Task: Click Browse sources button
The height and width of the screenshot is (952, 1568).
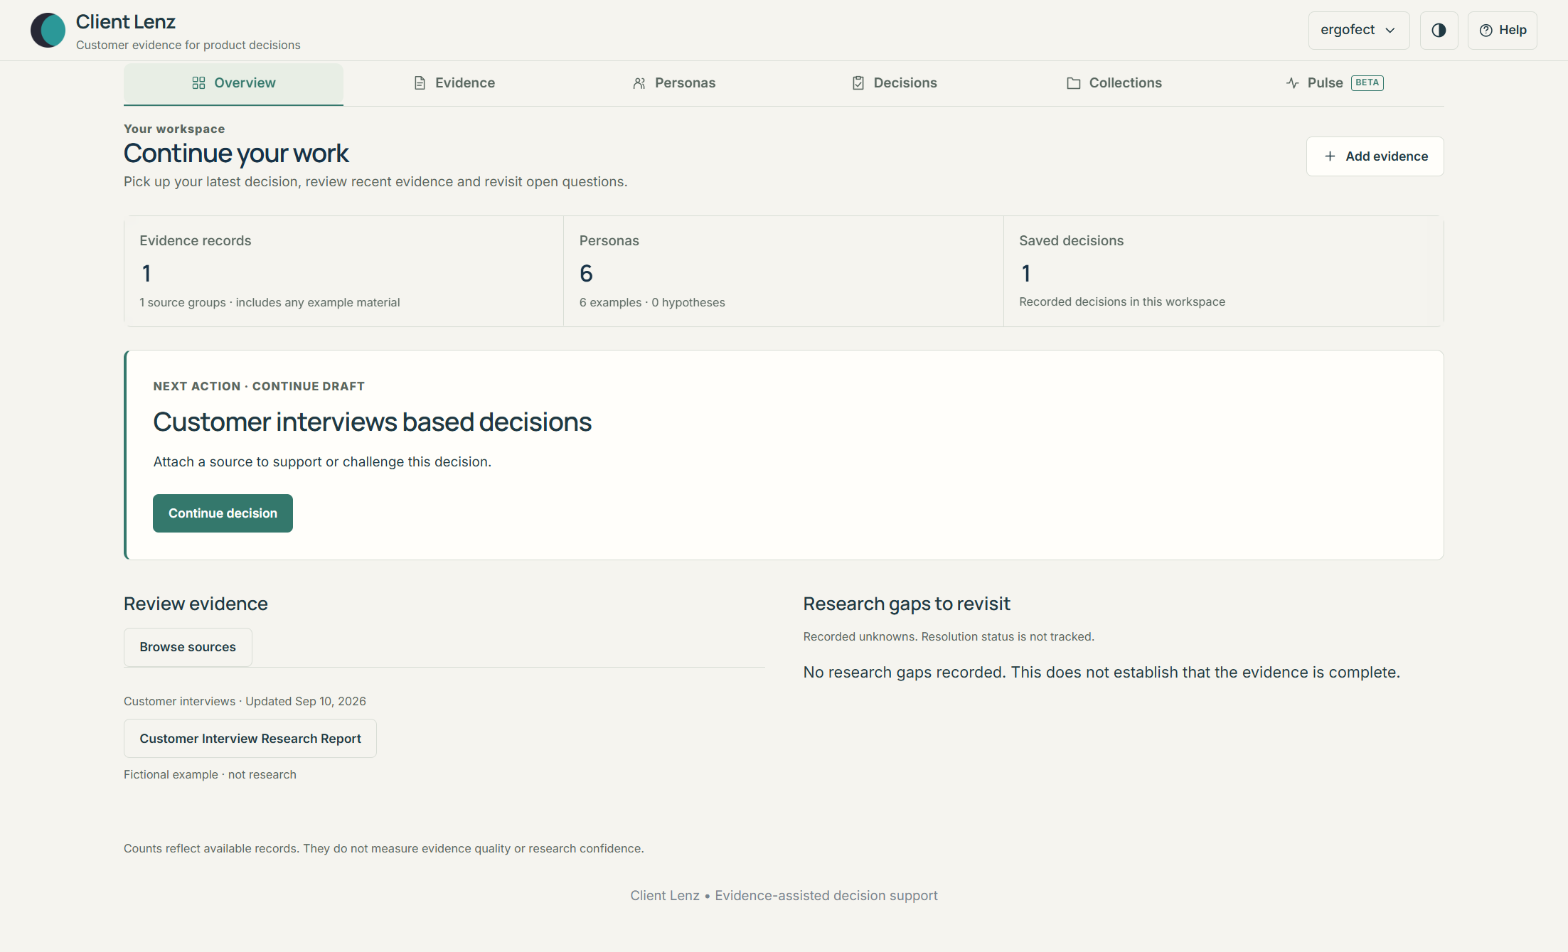Action: click(188, 647)
